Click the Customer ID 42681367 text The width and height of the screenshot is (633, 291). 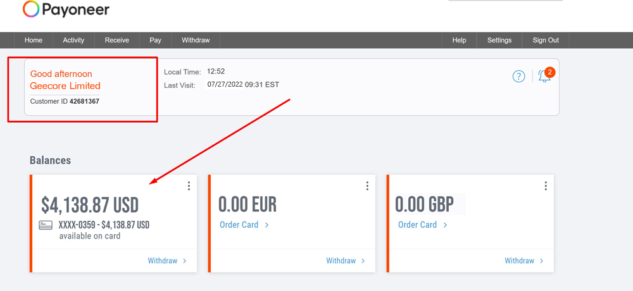click(x=65, y=102)
